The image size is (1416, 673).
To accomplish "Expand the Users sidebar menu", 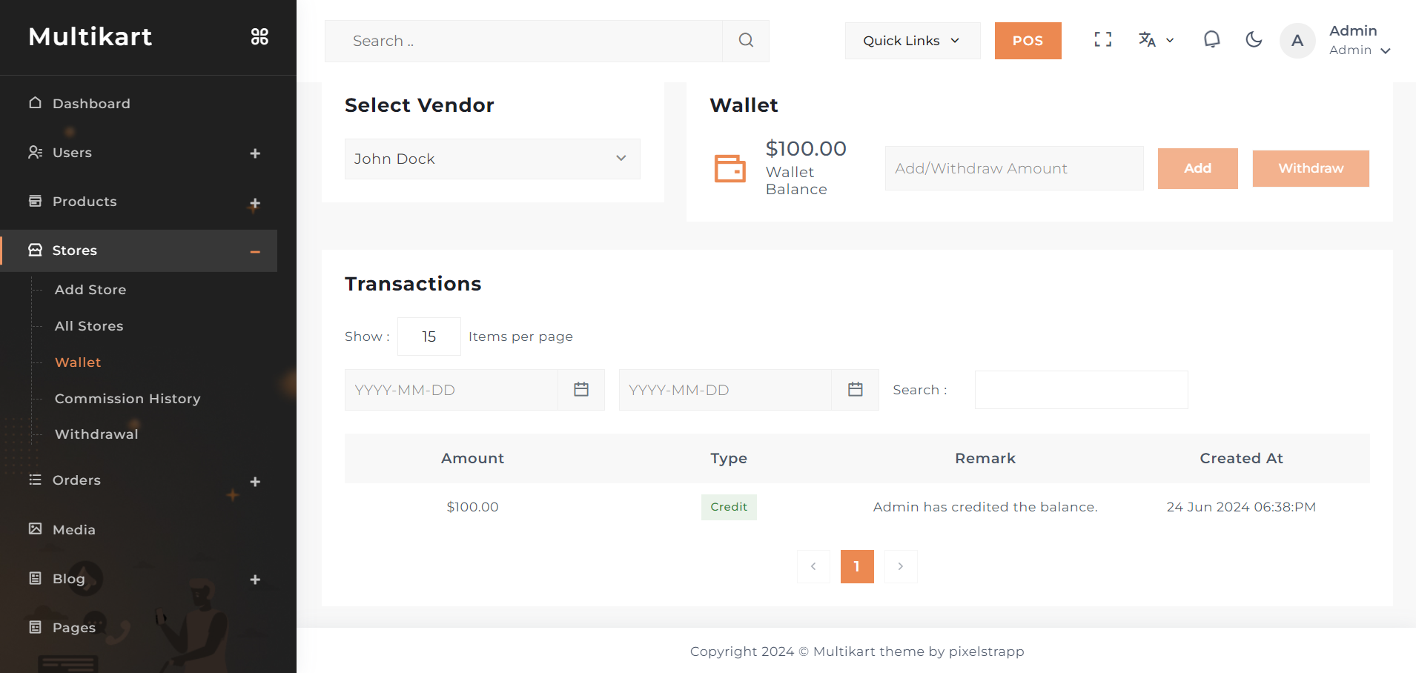I will point(255,153).
